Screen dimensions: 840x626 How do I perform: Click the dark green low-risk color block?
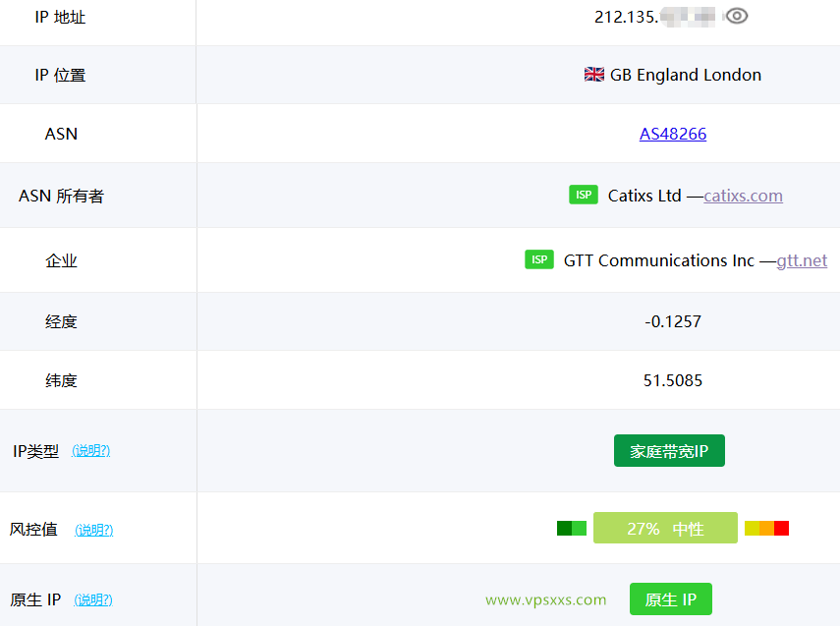pos(564,529)
